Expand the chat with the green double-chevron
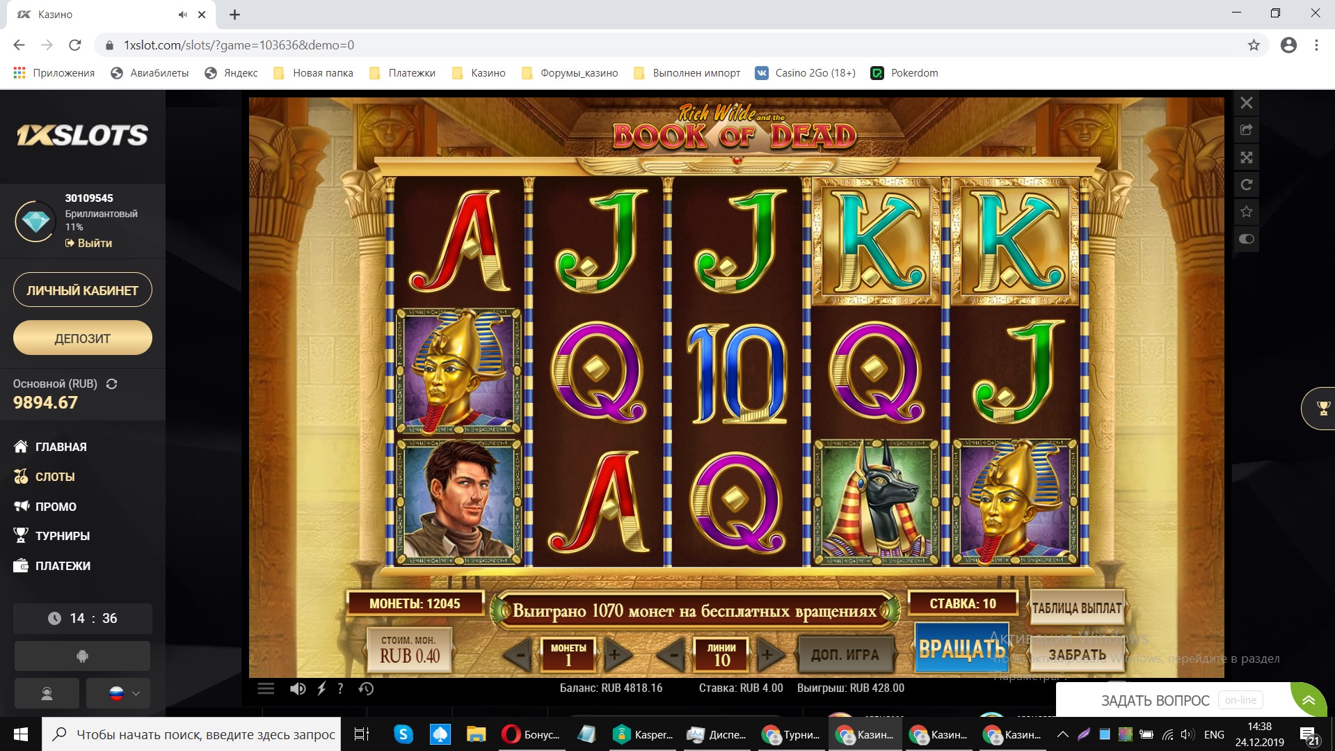Screen dimensions: 1335x751 (1309, 700)
